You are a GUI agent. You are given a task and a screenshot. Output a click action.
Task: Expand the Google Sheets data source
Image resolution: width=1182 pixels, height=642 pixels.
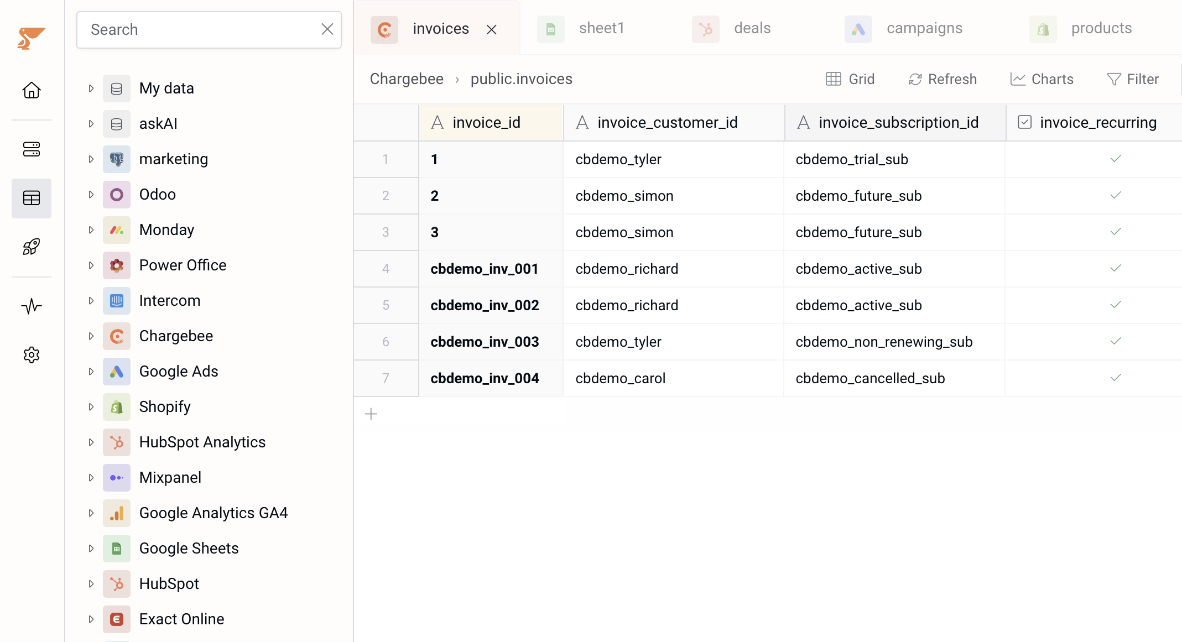pos(91,549)
